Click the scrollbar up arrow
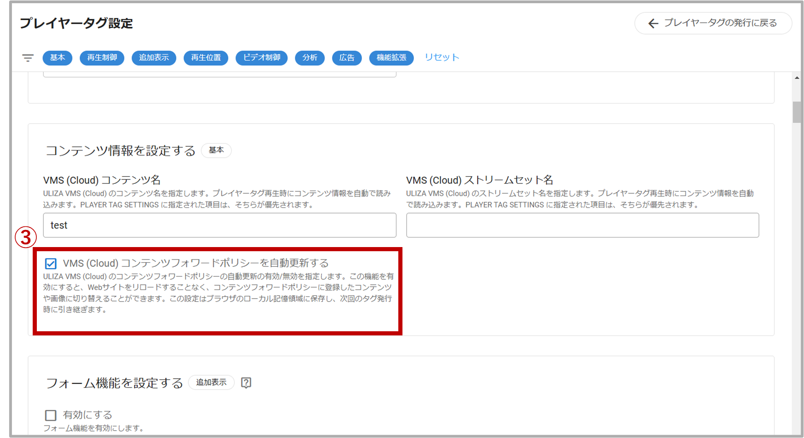The height and width of the screenshot is (438, 804). pos(797,78)
